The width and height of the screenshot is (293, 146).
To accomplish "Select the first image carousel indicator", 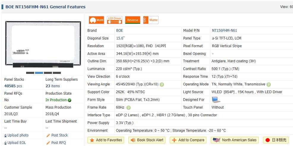I will click(x=30, y=73).
